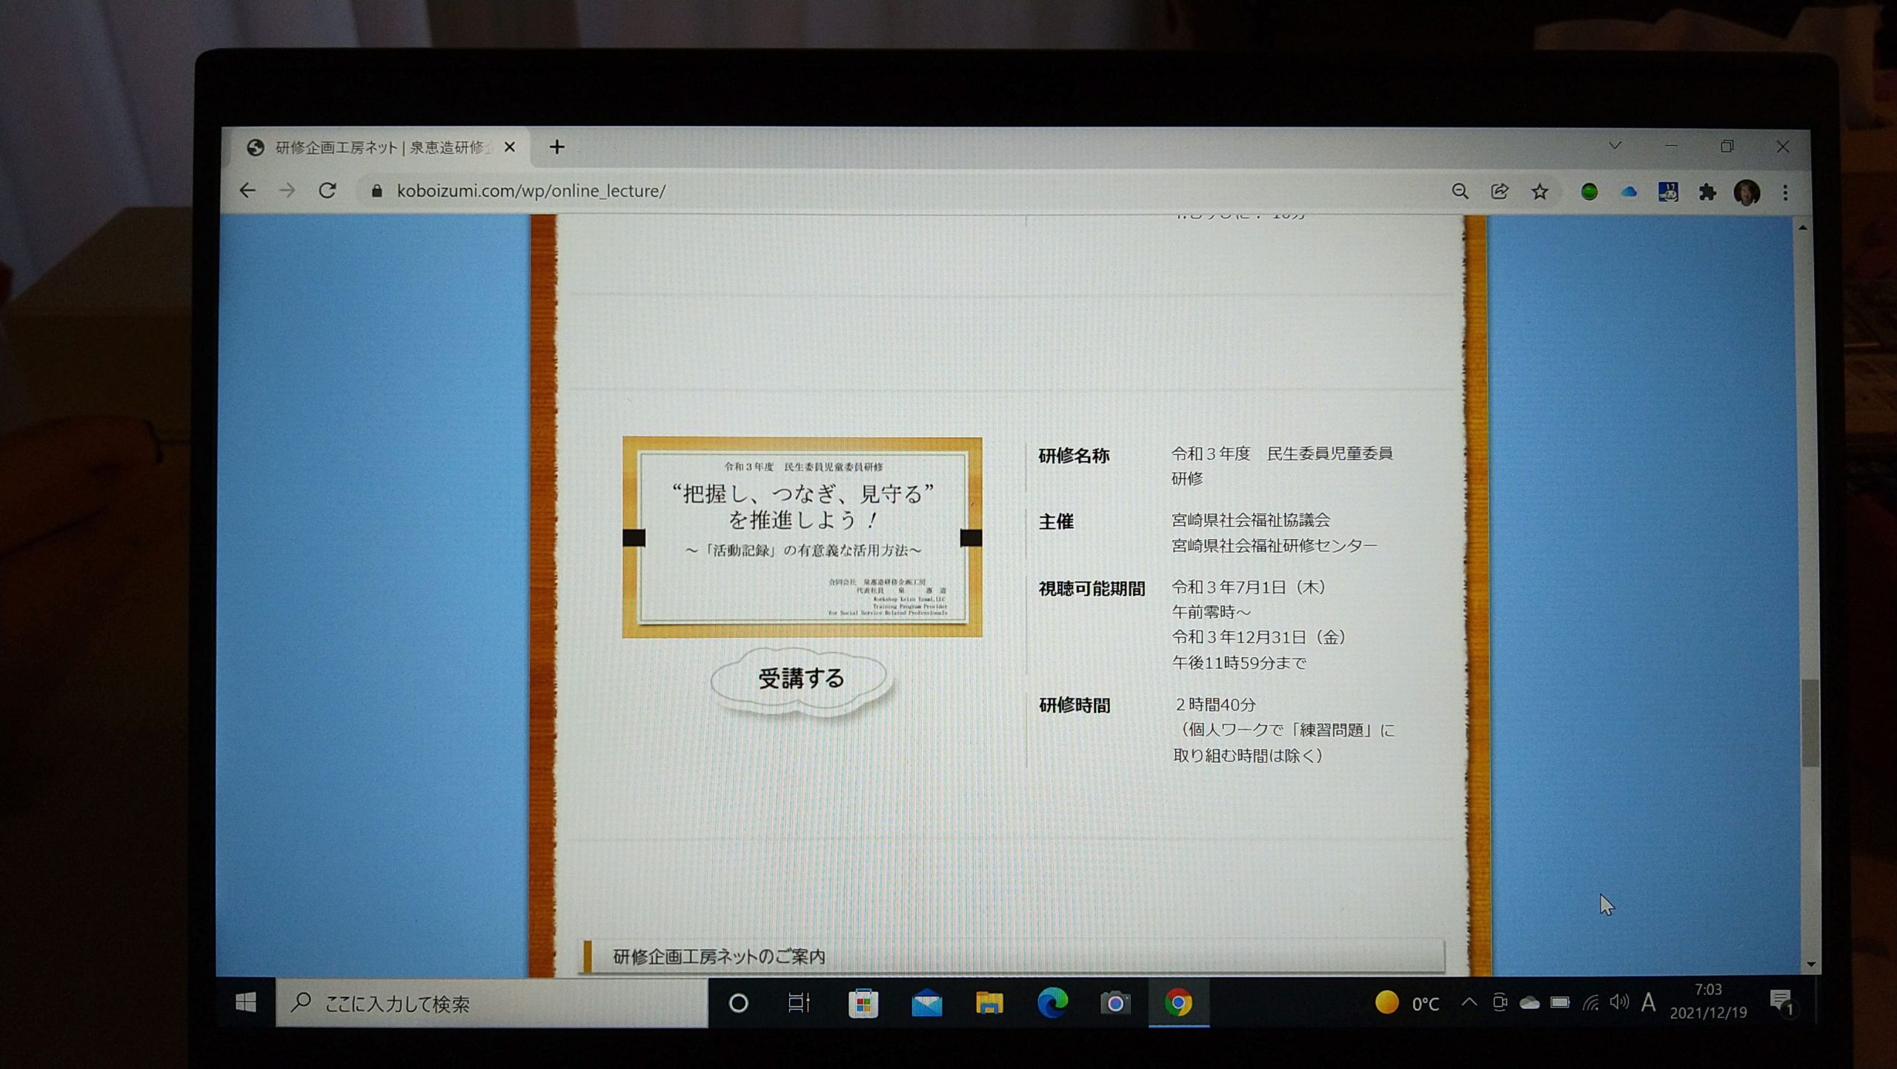The image size is (1897, 1069).
Task: Click ２時間40分 duration text
Action: 1215,705
